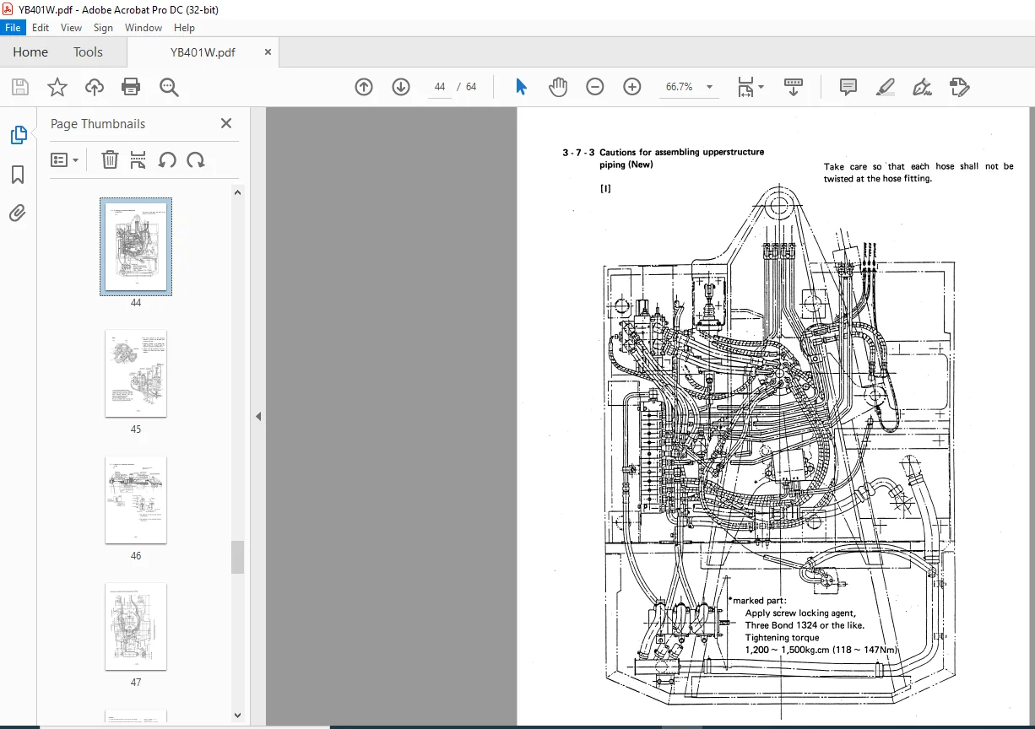Open Bookmarks pane in sidebar

18,175
